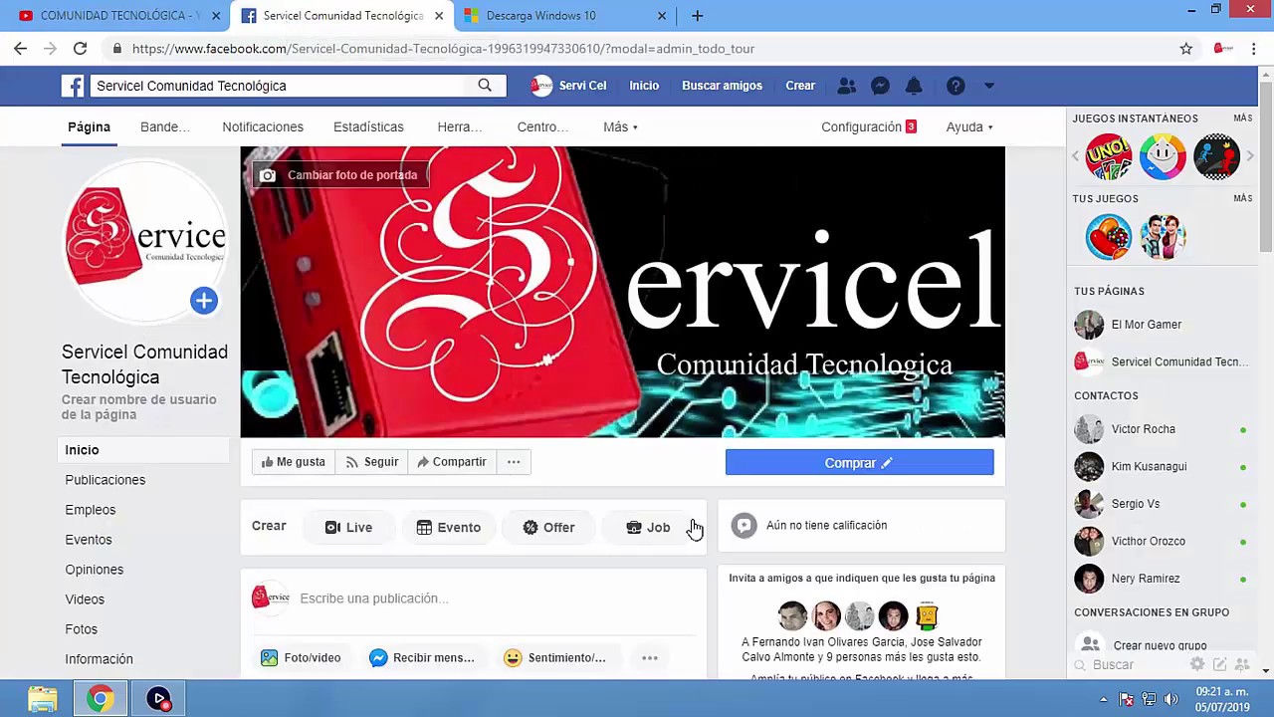The width and height of the screenshot is (1274, 717).
Task: Click Crear in the top bar
Action: (800, 86)
